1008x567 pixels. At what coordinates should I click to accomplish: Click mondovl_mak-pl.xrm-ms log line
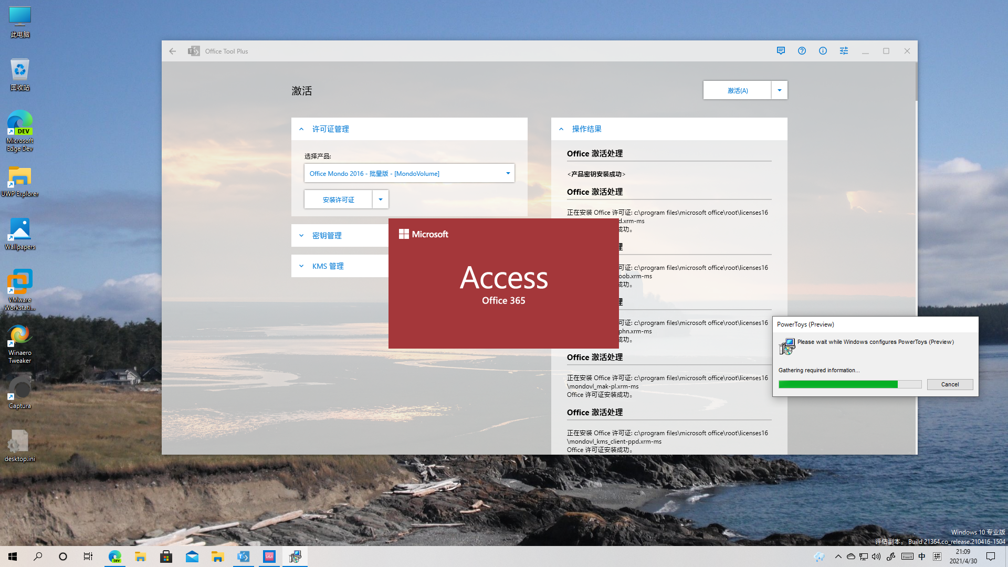pos(603,386)
